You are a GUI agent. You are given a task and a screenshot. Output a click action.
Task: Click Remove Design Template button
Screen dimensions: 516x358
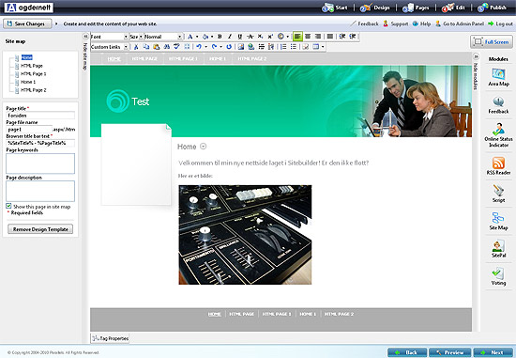pyautogui.click(x=40, y=229)
